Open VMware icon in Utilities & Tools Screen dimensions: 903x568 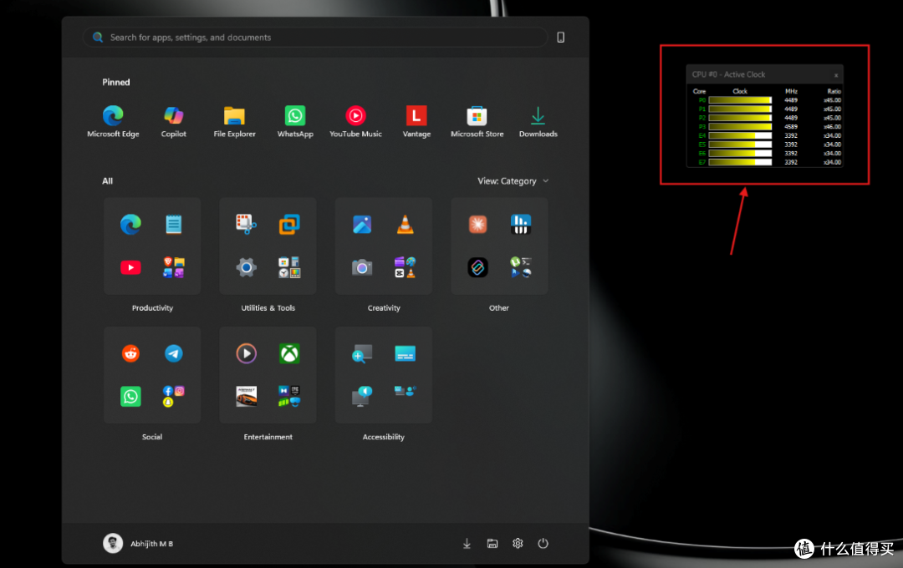point(289,224)
